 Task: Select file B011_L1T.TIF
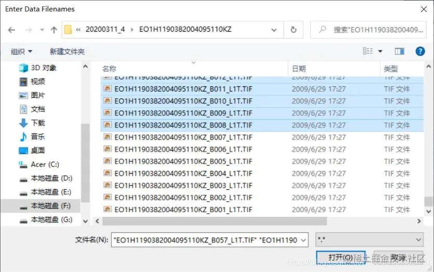point(262,89)
